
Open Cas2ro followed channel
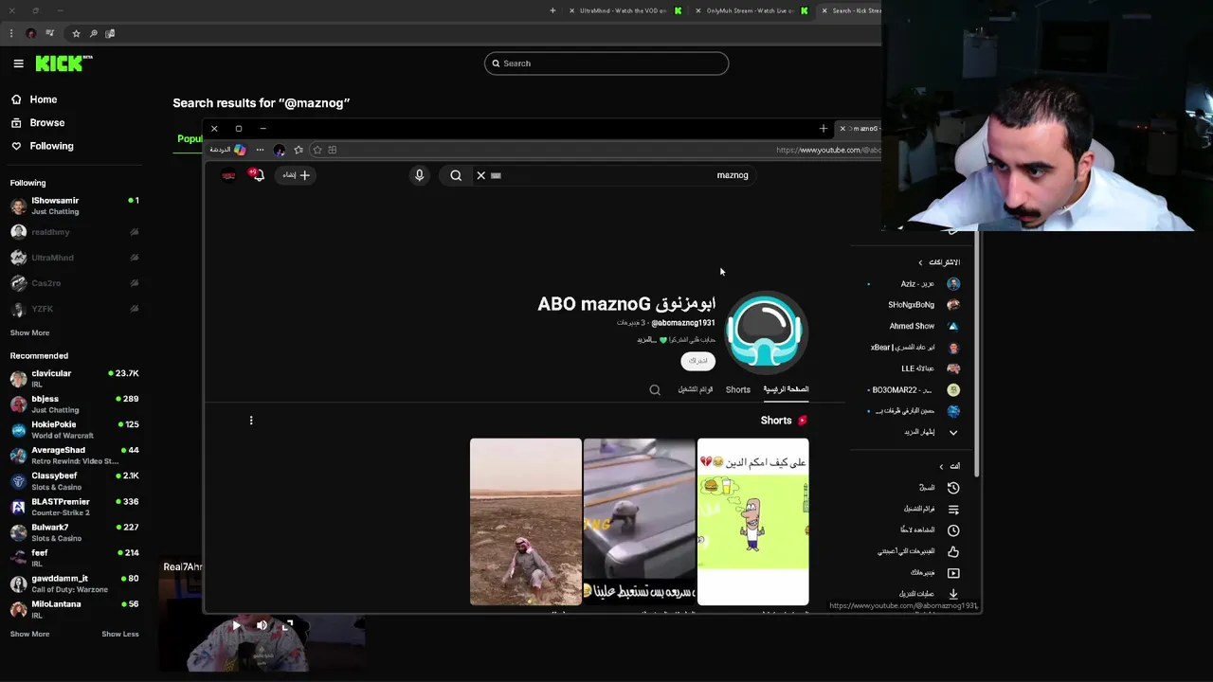74,283
